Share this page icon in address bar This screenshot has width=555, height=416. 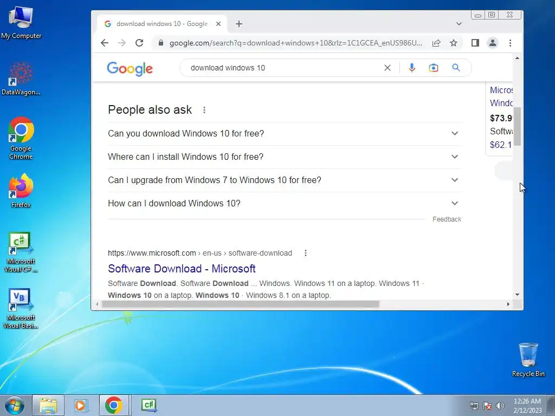pyautogui.click(x=436, y=43)
